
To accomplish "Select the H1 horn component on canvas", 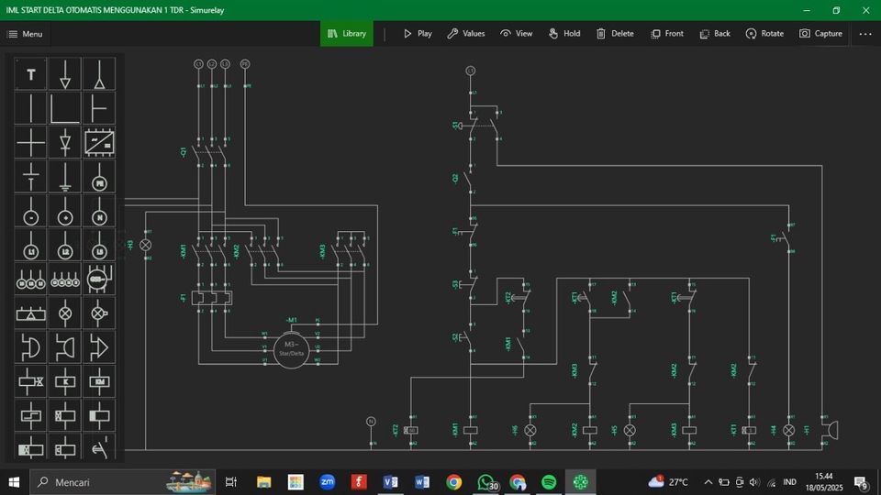I will click(x=831, y=431).
